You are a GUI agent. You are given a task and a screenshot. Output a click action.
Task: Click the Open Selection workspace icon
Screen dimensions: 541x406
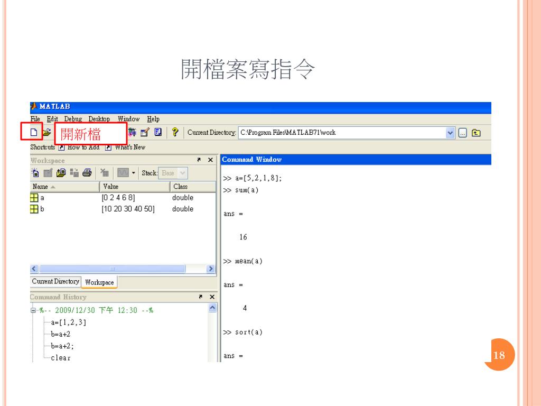tap(48, 173)
